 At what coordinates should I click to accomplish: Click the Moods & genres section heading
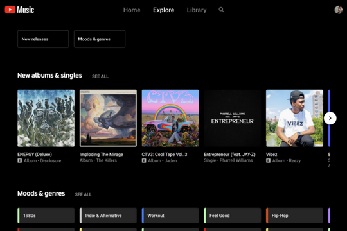click(41, 194)
